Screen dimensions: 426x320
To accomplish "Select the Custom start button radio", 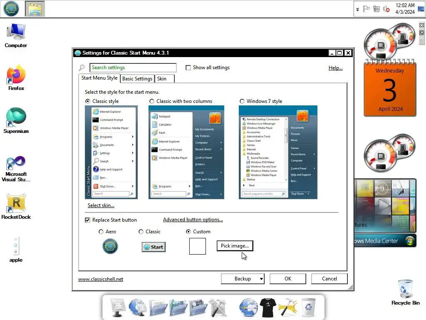I will [188, 232].
